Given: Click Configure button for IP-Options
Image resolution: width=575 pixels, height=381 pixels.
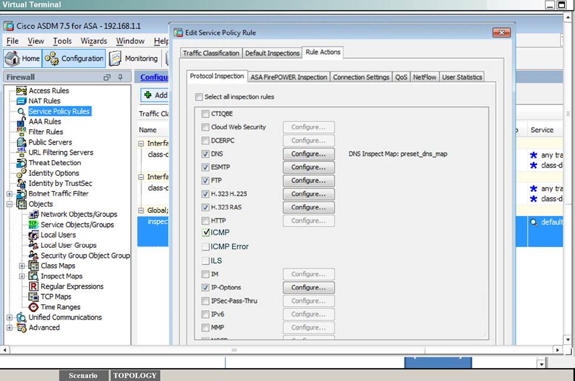Looking at the screenshot, I should point(308,288).
